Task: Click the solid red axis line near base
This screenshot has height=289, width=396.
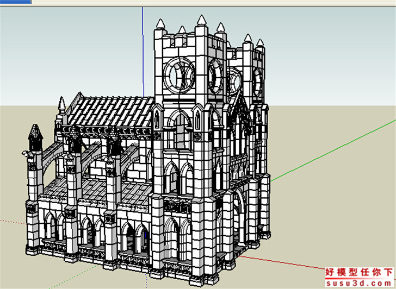Action: (x=282, y=263)
